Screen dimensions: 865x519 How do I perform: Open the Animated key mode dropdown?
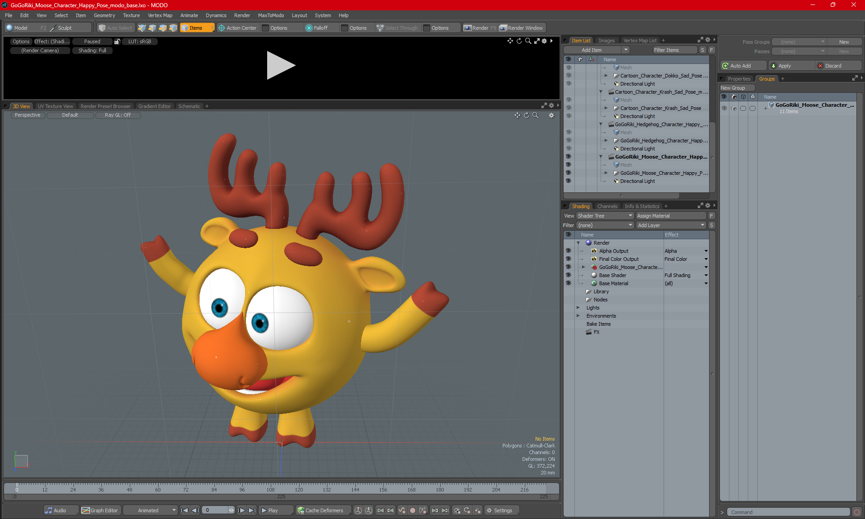(150, 510)
